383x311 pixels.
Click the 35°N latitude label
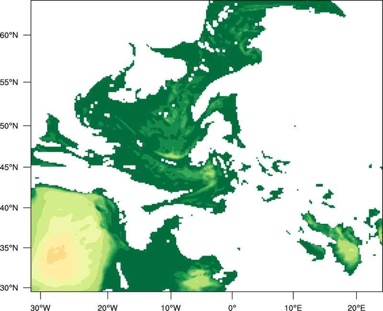9,248
